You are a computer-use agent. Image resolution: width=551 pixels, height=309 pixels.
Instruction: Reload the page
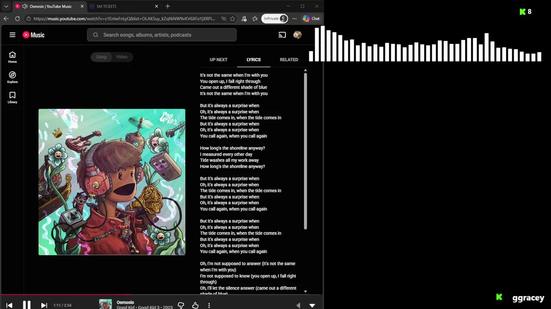(17, 18)
